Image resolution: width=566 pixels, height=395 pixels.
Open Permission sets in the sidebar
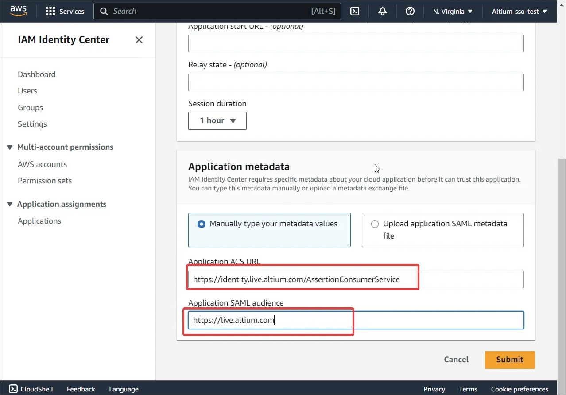coord(45,181)
